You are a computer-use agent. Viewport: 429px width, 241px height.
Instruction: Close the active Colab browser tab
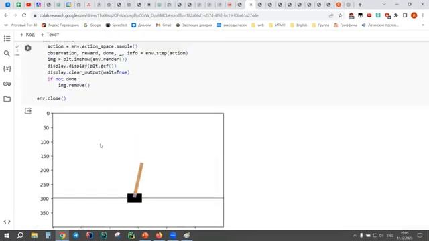tap(251, 5)
